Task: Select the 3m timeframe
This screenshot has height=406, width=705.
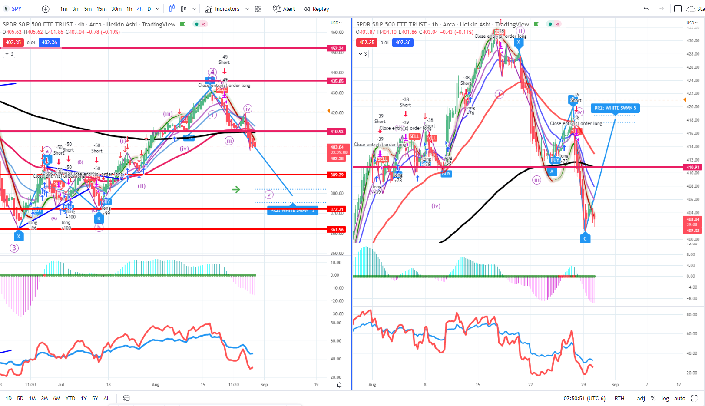Action: click(76, 9)
